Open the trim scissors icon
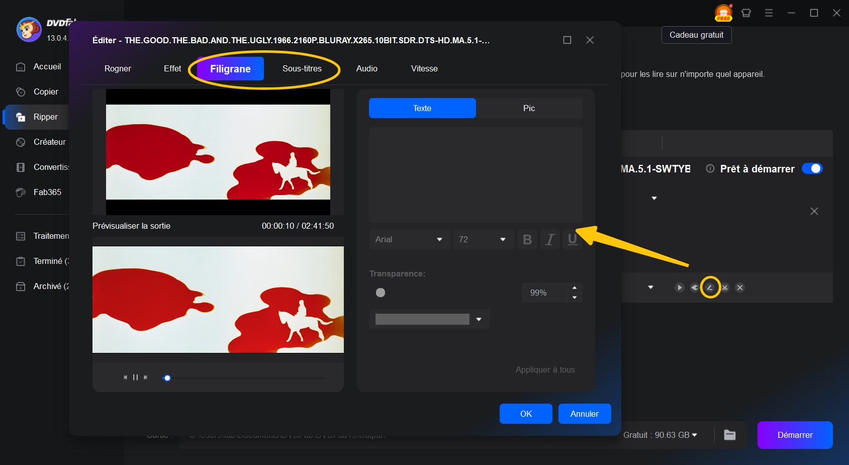Screen dimensions: 849x465 (725, 288)
